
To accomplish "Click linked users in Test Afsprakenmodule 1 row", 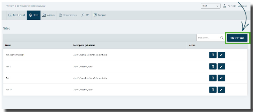I will [91, 55].
